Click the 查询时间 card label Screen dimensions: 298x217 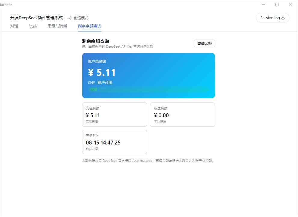[92, 135]
